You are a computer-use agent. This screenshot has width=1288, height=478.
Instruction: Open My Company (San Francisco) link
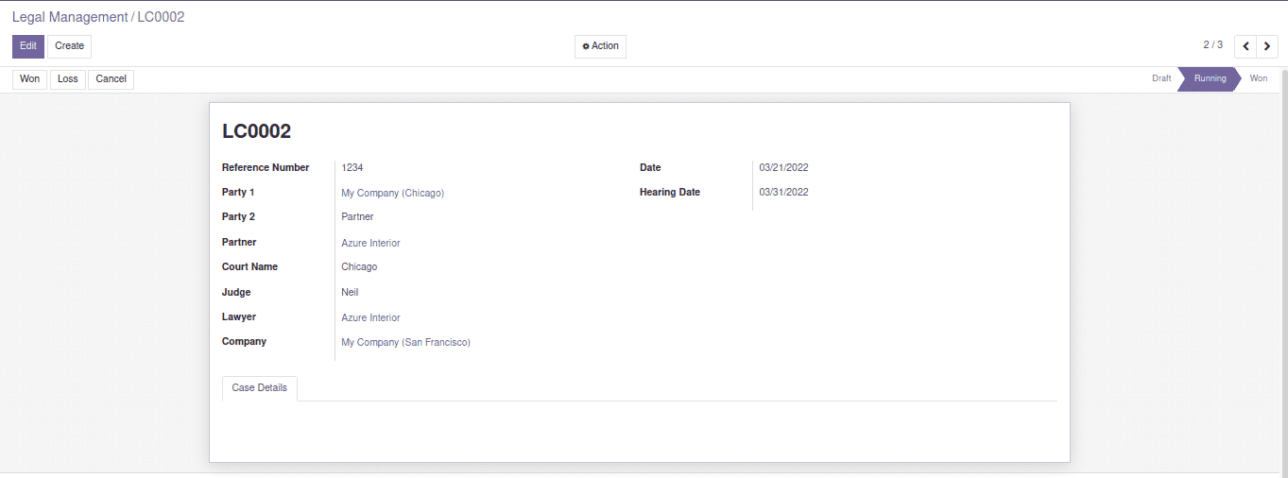pos(405,342)
